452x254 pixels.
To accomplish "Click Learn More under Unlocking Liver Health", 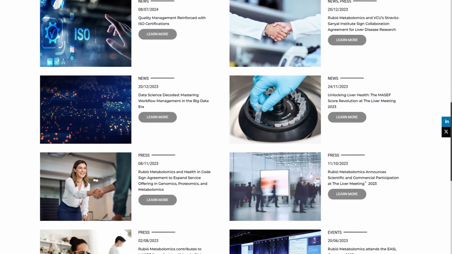I will tap(347, 117).
